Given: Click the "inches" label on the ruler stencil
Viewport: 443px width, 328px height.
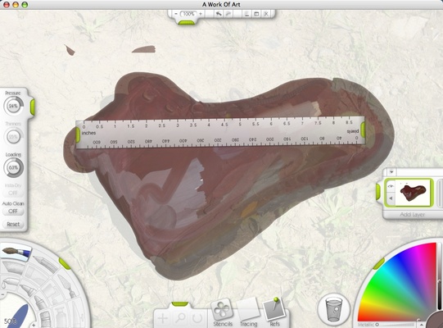Looking at the screenshot, I should point(88,133).
